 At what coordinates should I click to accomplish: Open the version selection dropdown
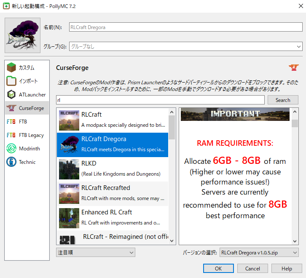point(259,252)
